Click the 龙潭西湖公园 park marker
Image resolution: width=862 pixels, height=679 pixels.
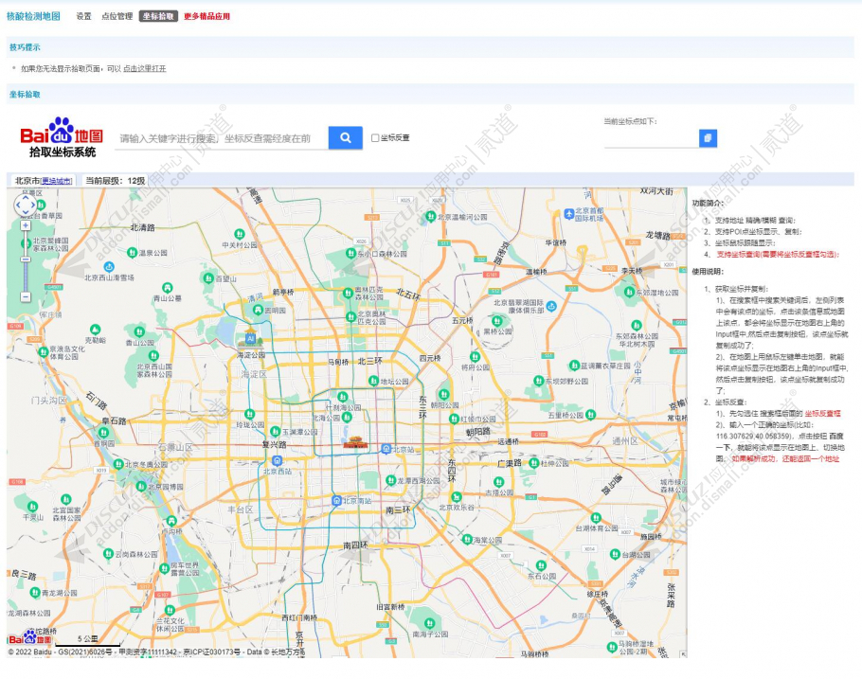click(x=390, y=480)
